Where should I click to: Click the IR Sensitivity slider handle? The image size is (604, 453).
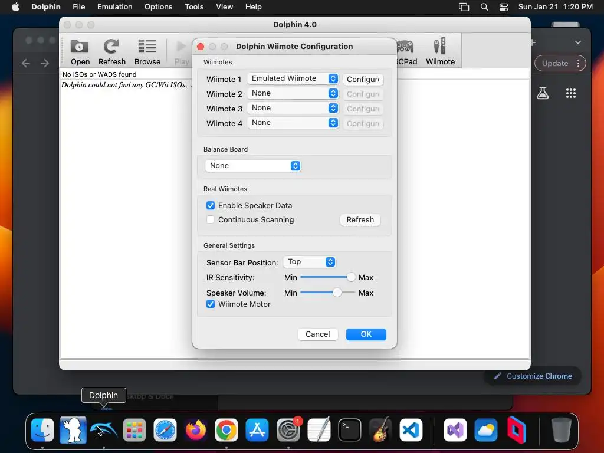point(350,277)
